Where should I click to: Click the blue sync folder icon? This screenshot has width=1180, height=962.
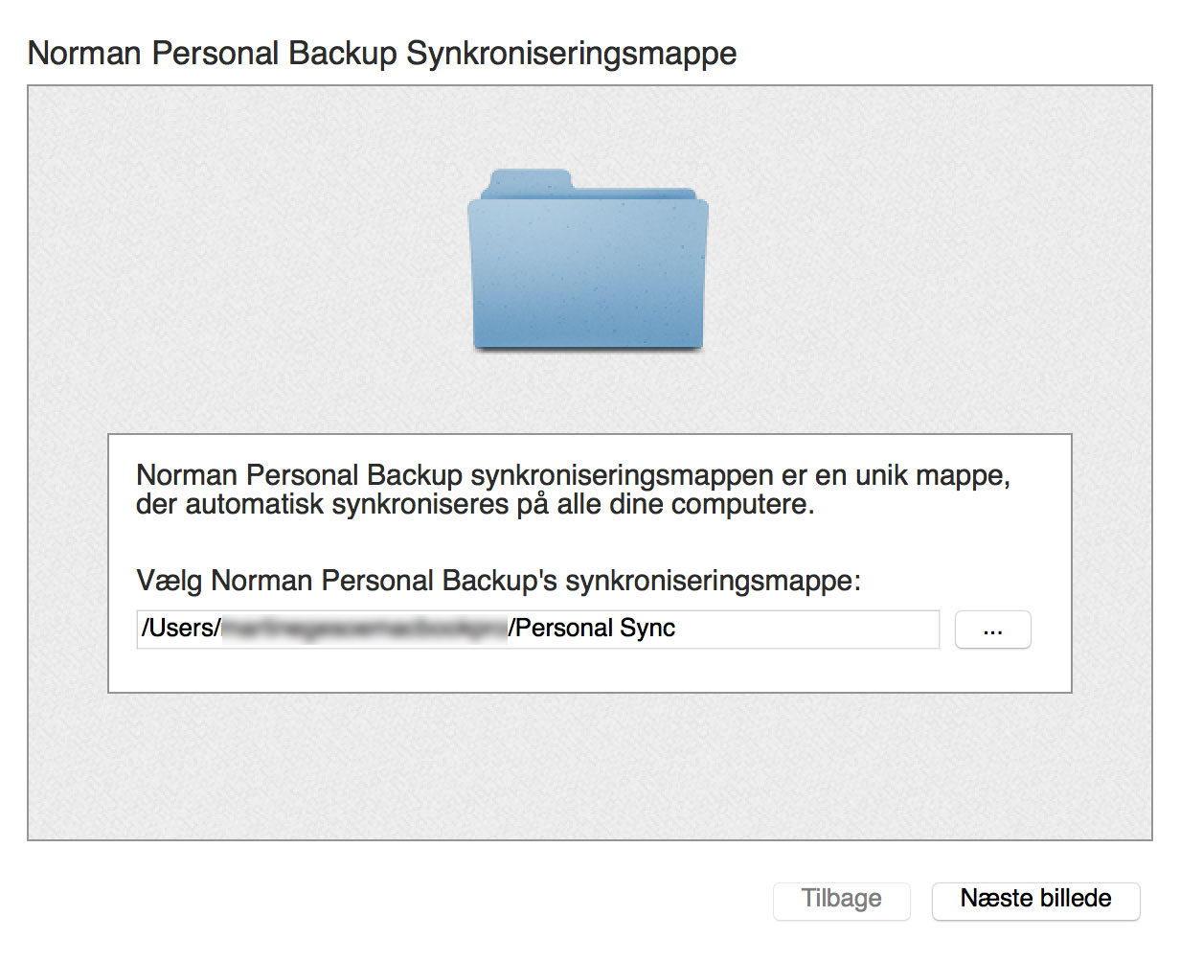[x=588, y=260]
